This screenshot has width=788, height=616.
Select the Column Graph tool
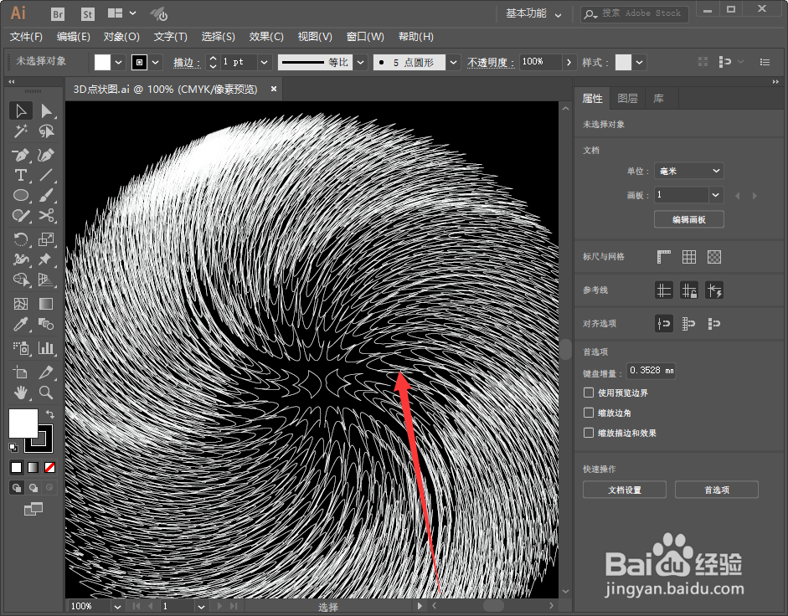click(46, 348)
